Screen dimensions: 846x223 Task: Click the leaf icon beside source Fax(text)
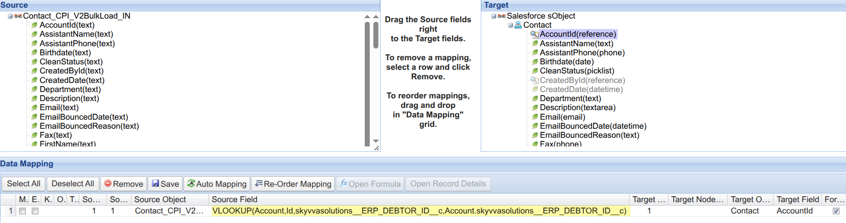(34, 135)
